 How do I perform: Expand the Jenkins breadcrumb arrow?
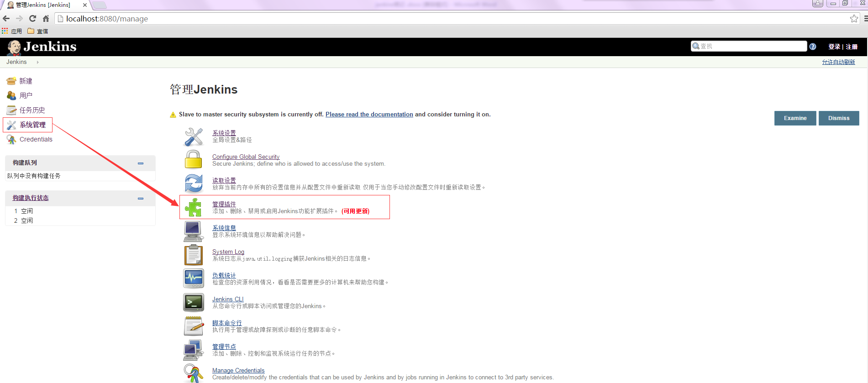point(37,62)
